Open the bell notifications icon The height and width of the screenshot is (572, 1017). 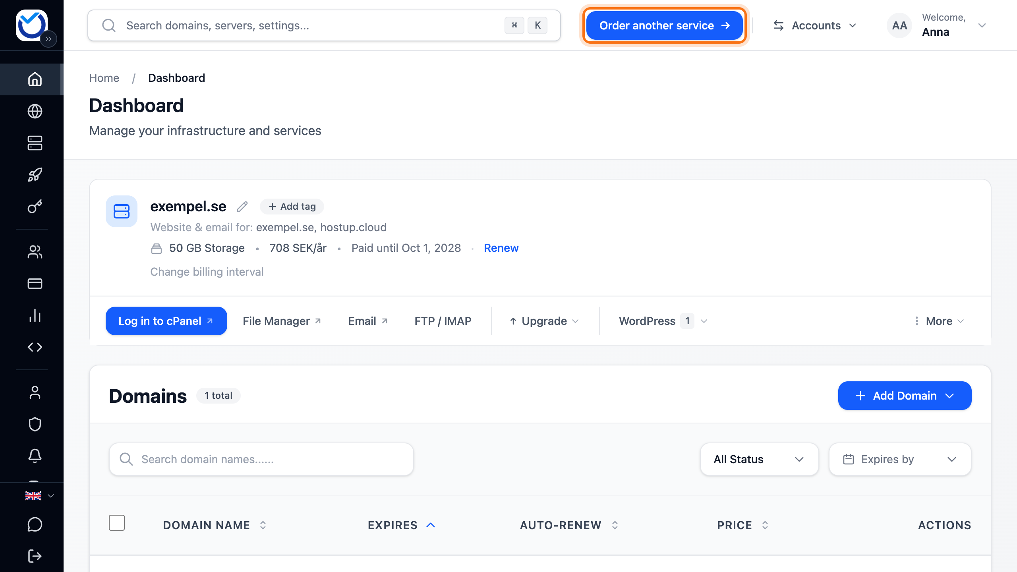click(x=35, y=456)
